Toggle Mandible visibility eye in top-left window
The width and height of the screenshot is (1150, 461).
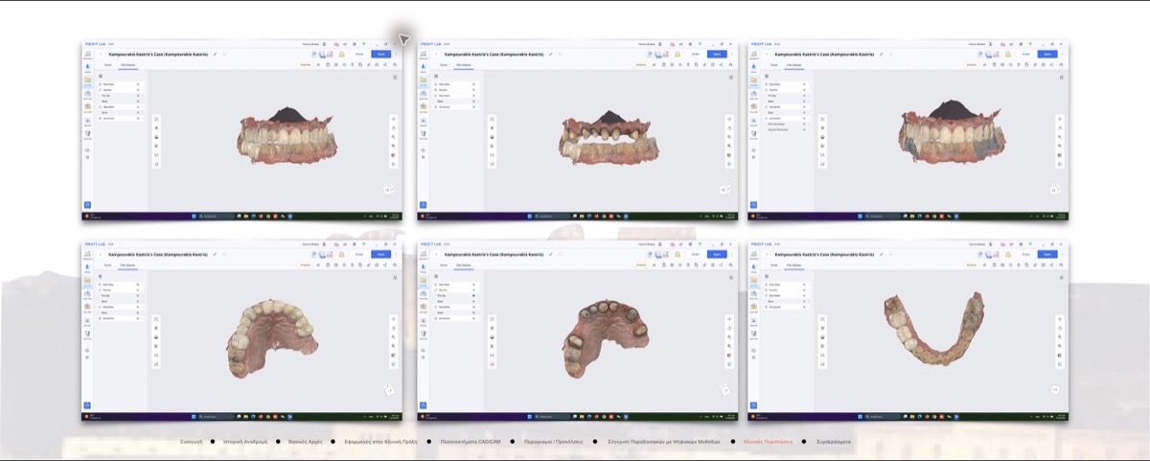(x=138, y=107)
